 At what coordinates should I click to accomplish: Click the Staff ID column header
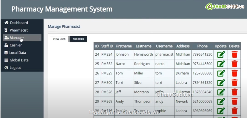coord(107,46)
